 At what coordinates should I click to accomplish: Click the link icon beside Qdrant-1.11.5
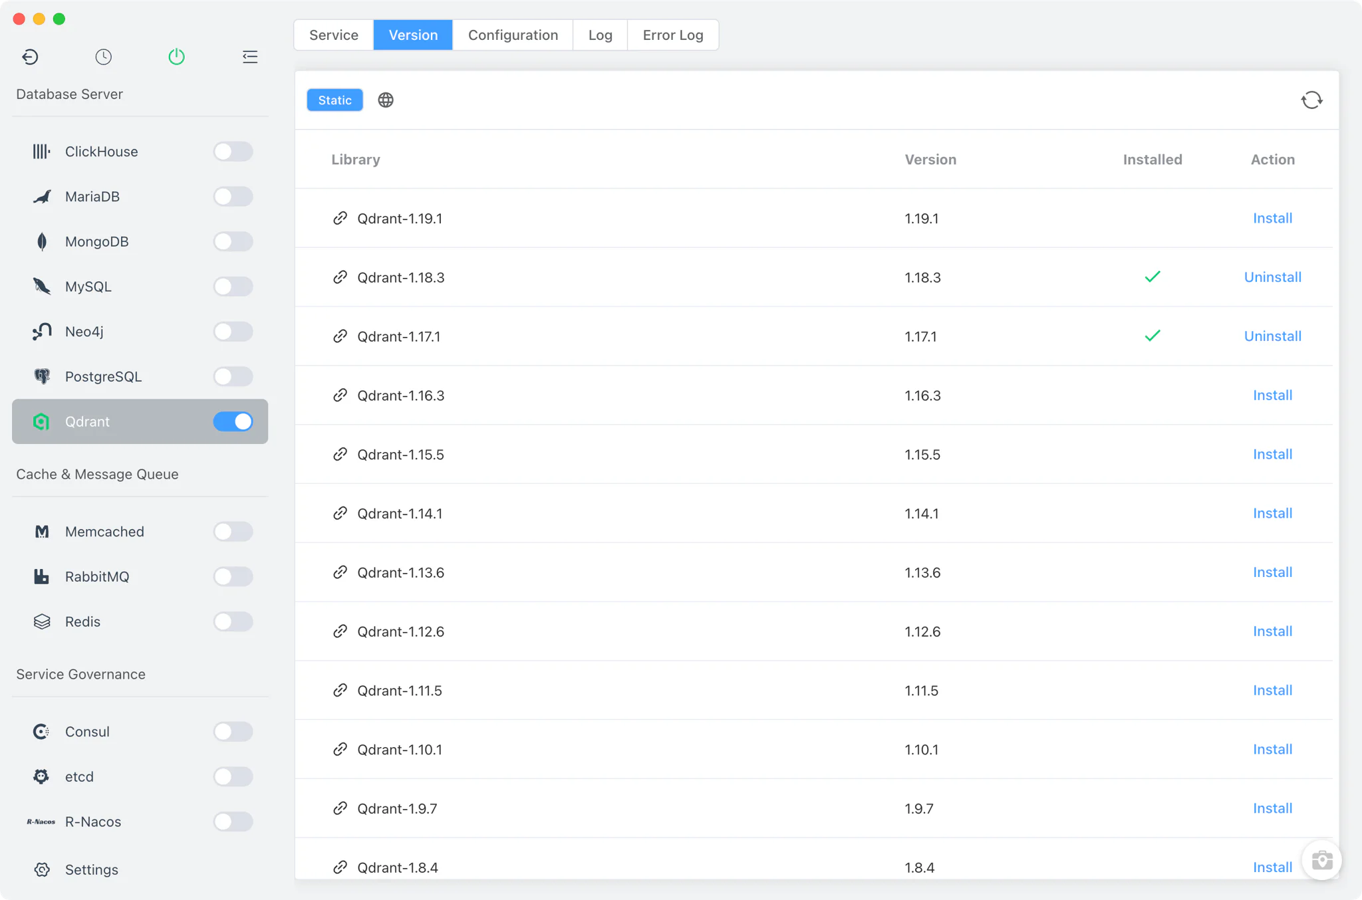pos(340,691)
